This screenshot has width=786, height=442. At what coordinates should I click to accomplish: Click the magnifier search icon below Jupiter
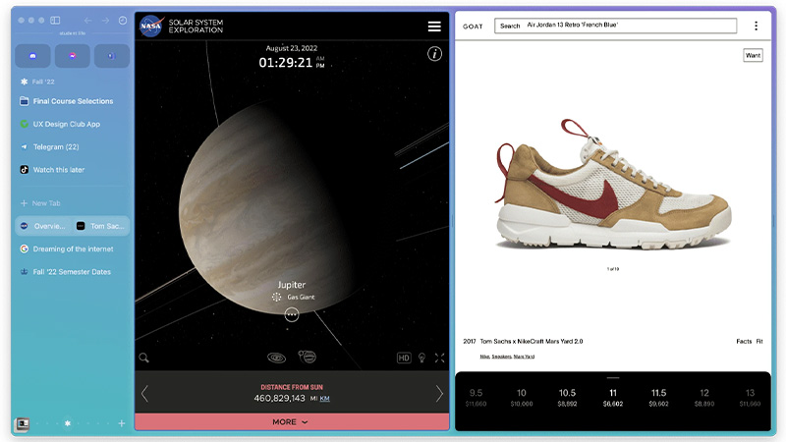(x=143, y=358)
